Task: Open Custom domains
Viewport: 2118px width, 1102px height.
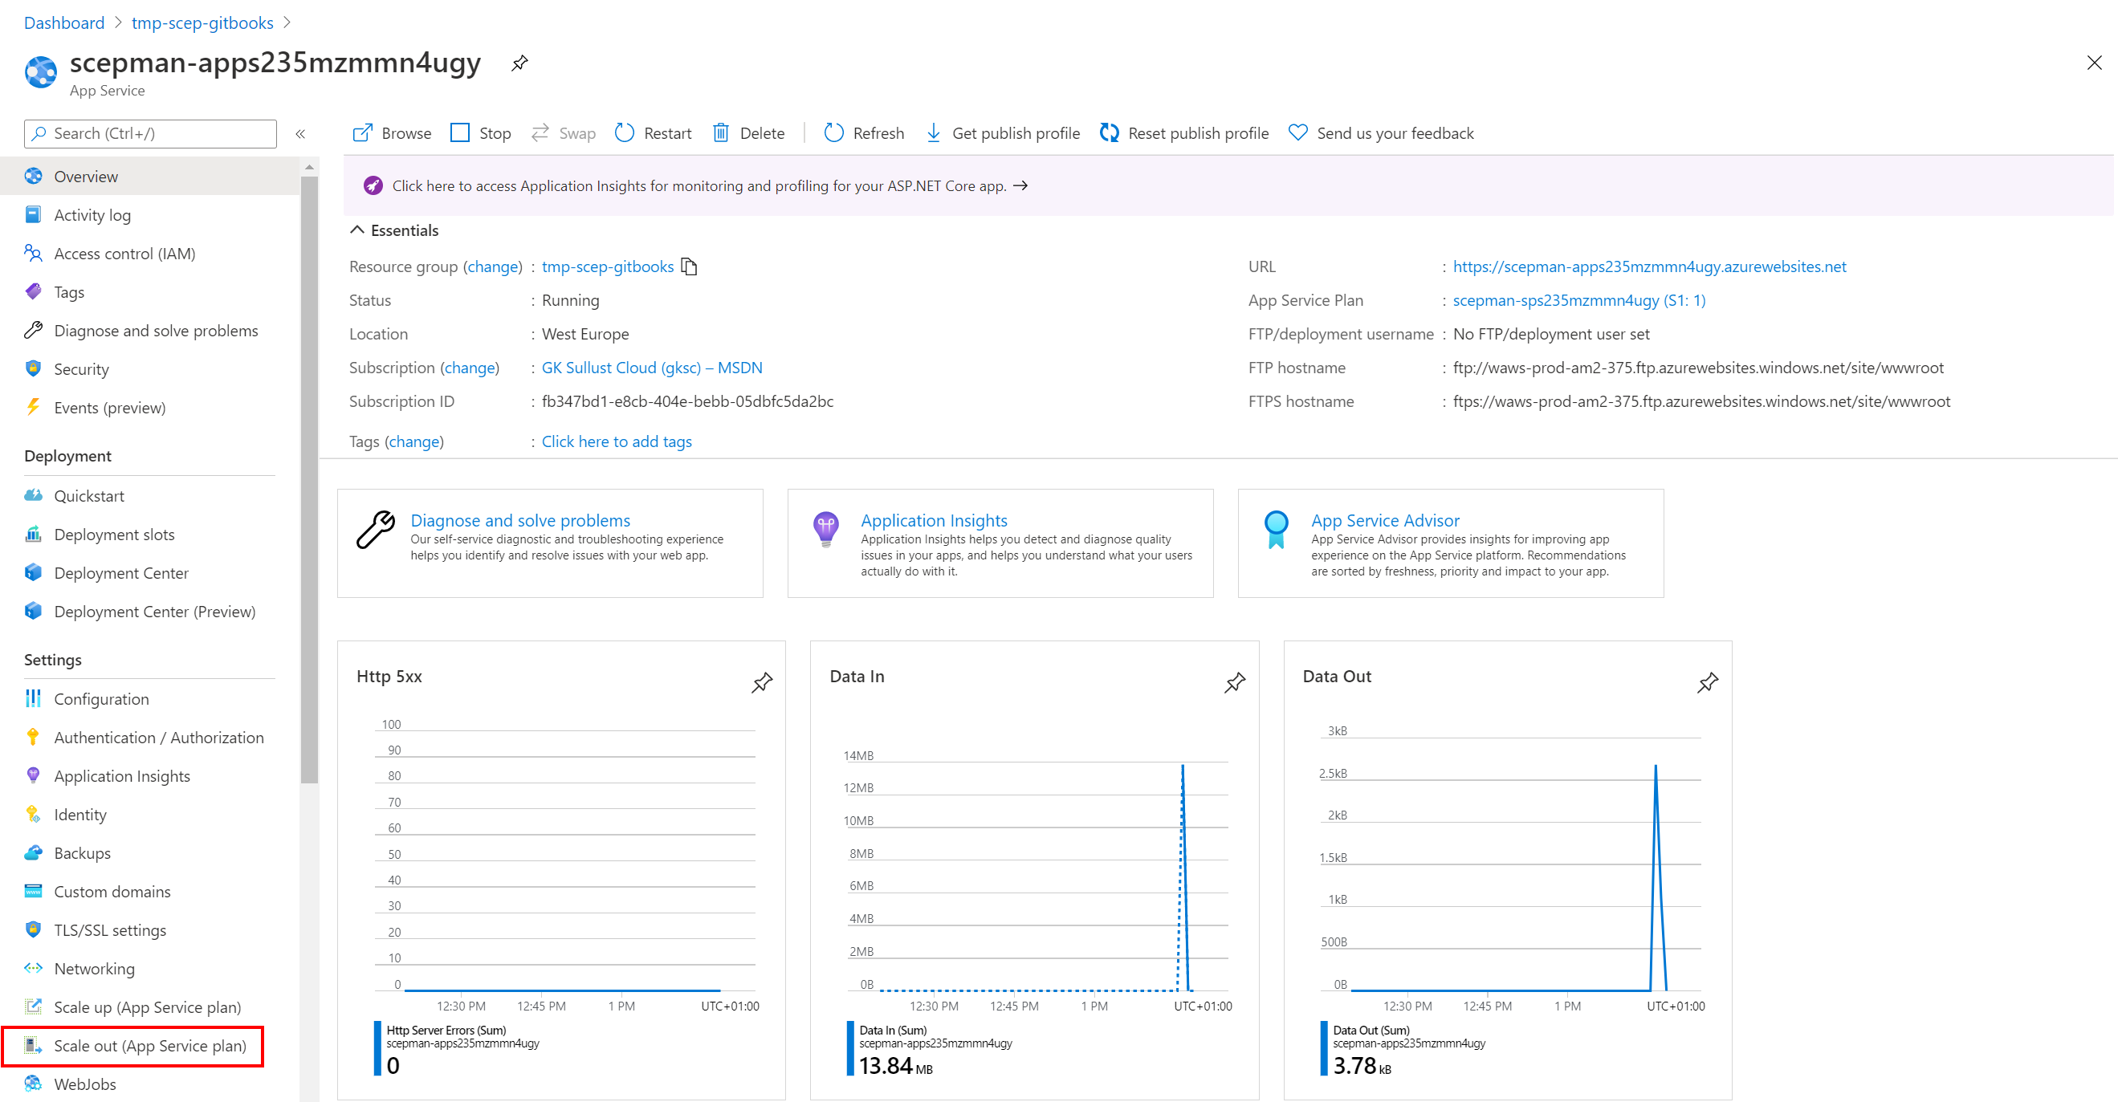Action: tap(149, 893)
